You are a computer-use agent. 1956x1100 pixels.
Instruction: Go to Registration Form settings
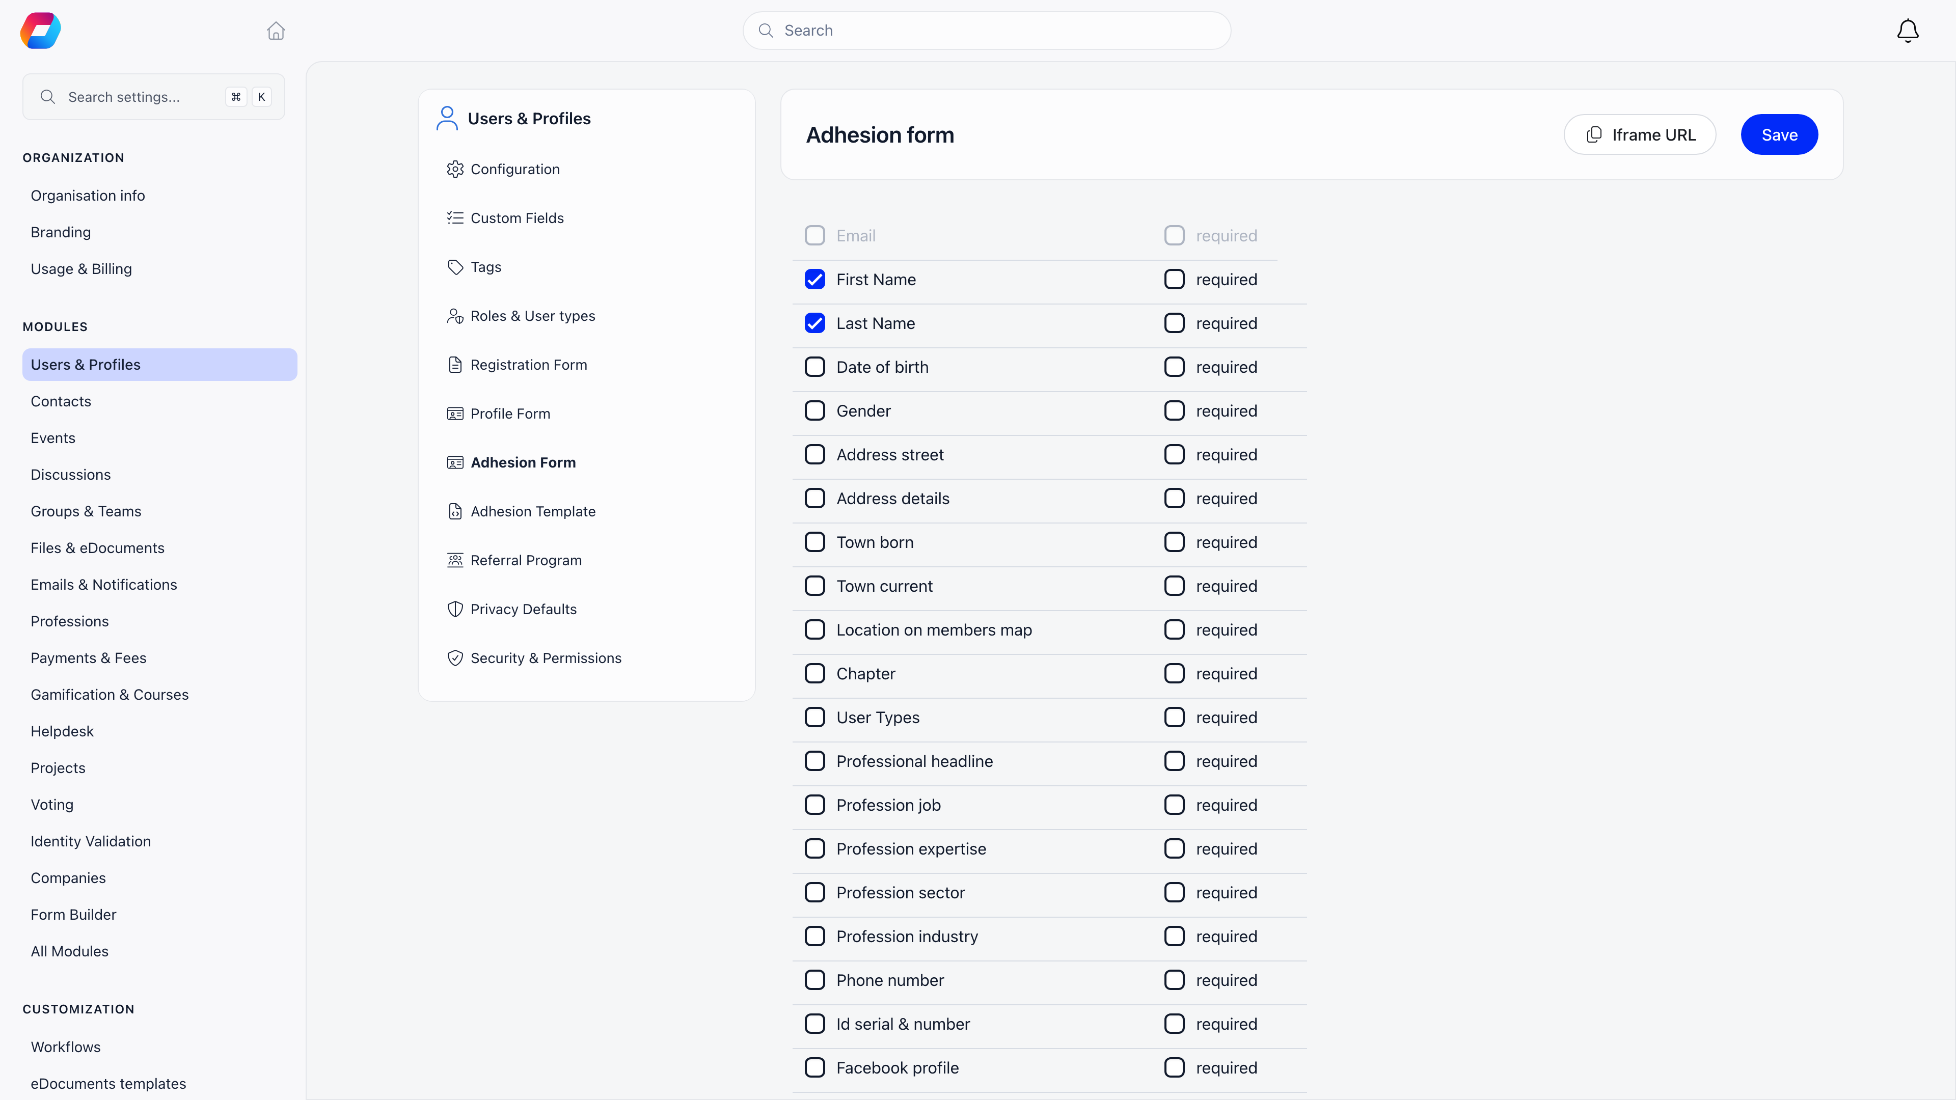529,365
